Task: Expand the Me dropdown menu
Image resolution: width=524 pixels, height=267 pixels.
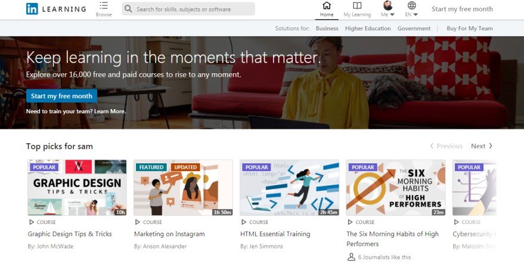Action: click(387, 14)
